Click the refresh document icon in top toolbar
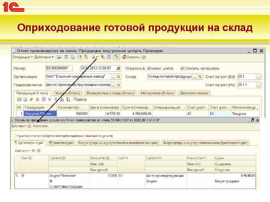Viewport: 270px width, 202px height. (66, 57)
